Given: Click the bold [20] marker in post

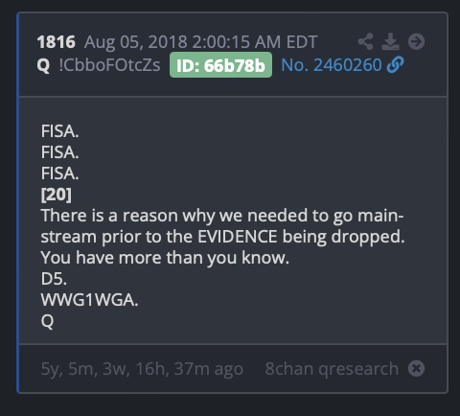Looking at the screenshot, I should tap(57, 195).
